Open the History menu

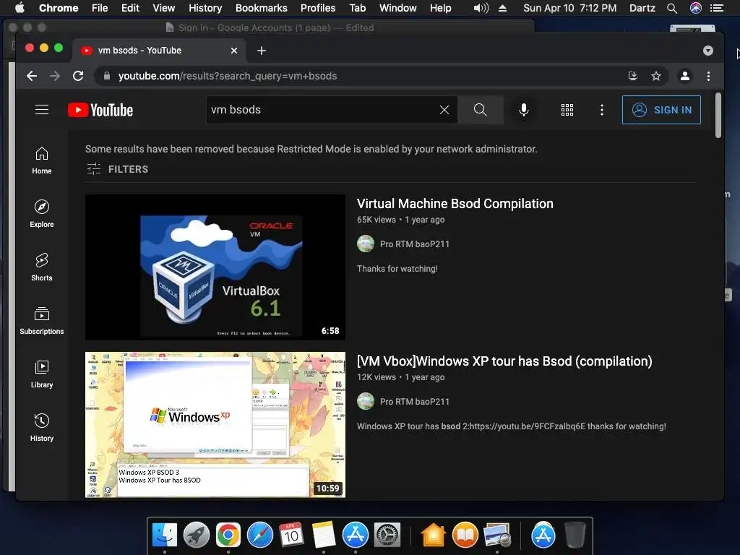(x=205, y=8)
